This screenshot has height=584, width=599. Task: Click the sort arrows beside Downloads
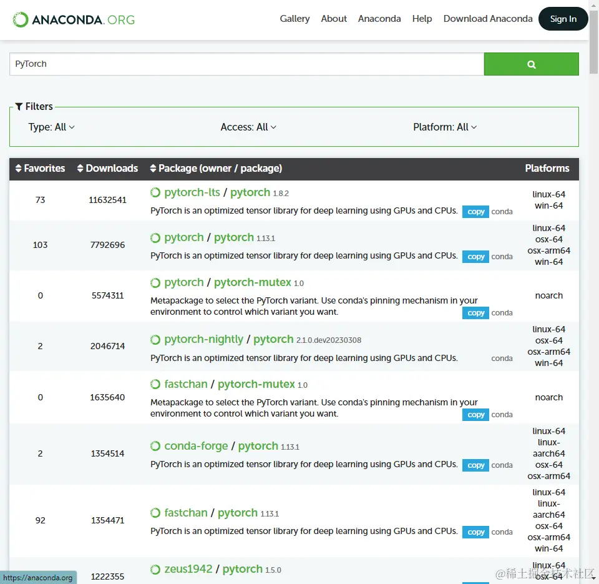(x=80, y=168)
